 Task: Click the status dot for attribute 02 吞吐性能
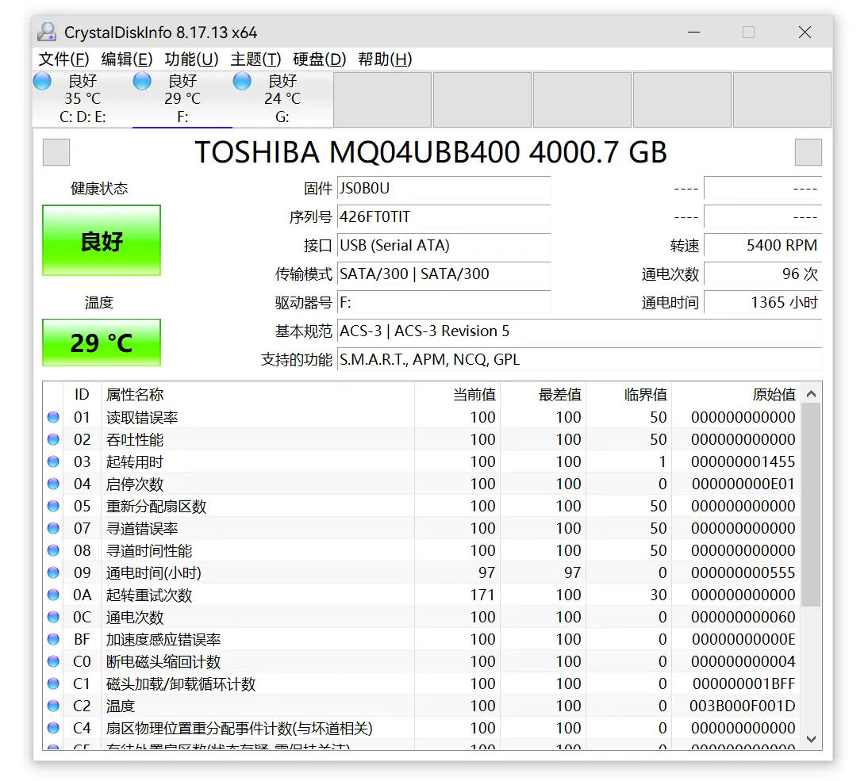click(53, 439)
